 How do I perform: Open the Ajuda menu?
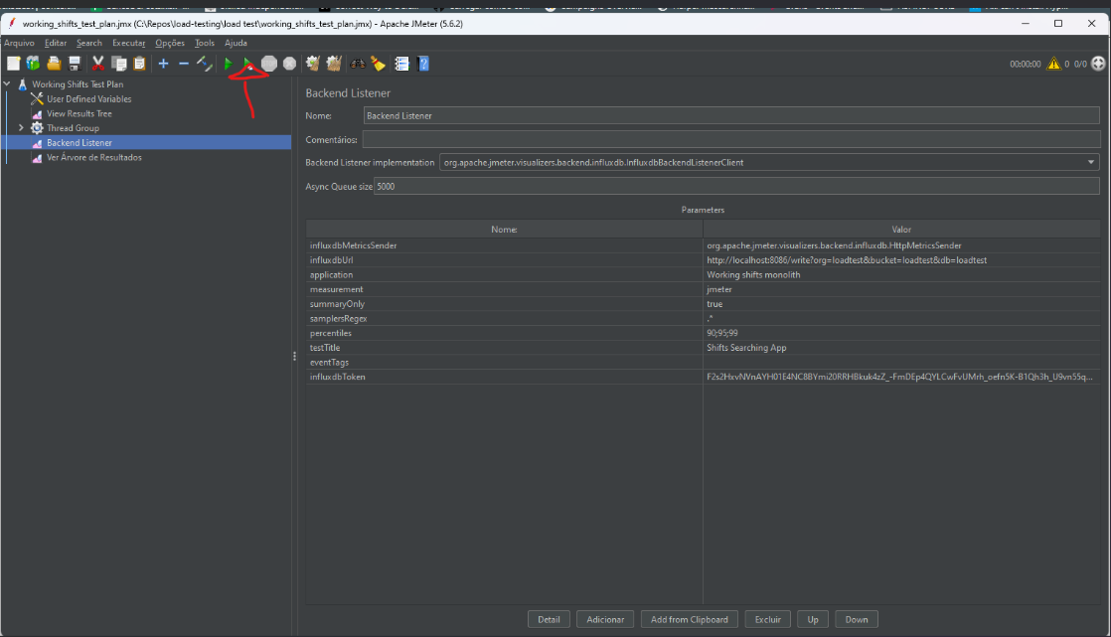coord(236,43)
